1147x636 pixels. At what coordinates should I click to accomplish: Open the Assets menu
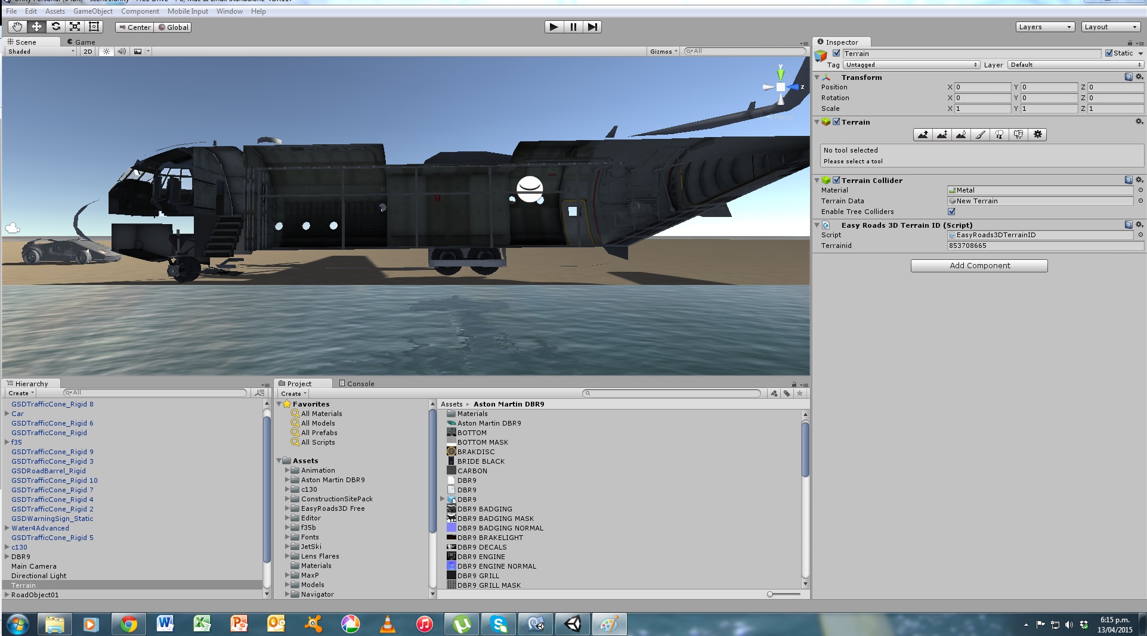click(55, 11)
